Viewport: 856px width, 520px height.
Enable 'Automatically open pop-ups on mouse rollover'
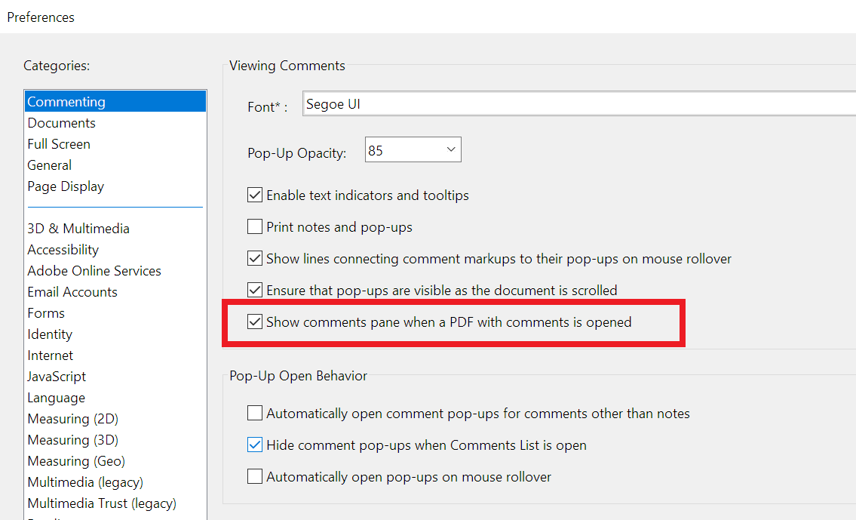coord(255,476)
